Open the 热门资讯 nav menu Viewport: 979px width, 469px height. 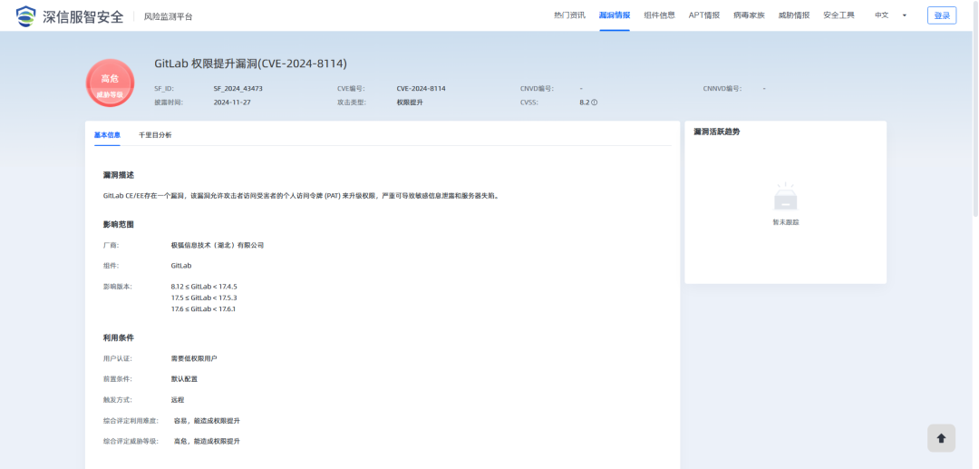click(569, 15)
